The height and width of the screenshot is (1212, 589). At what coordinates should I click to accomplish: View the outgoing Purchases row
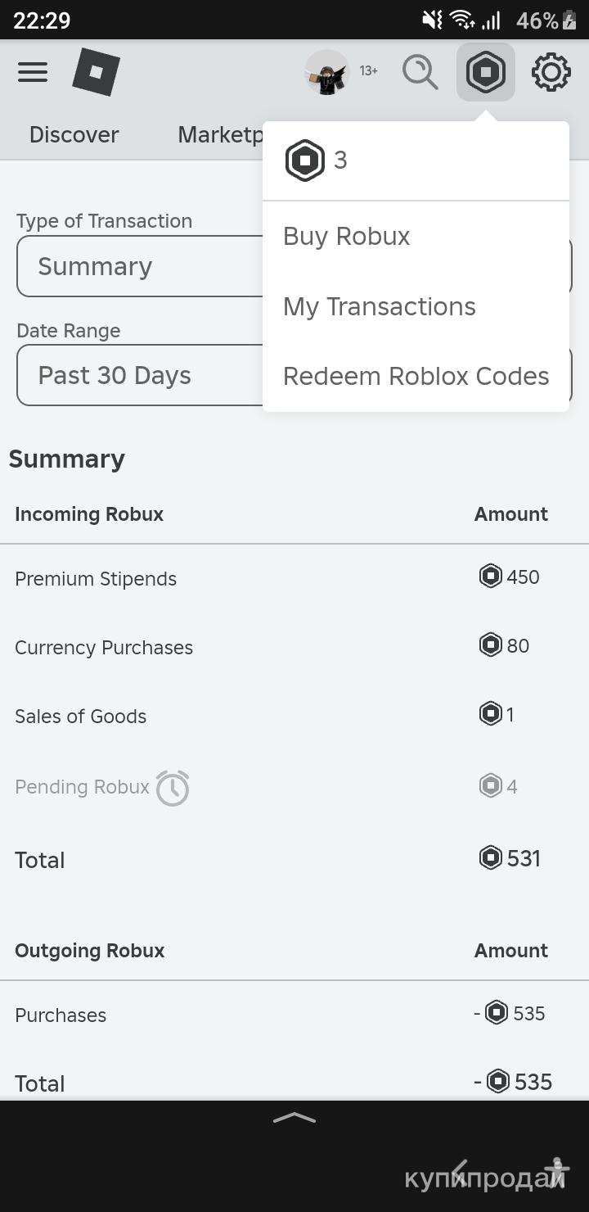pos(61,1015)
